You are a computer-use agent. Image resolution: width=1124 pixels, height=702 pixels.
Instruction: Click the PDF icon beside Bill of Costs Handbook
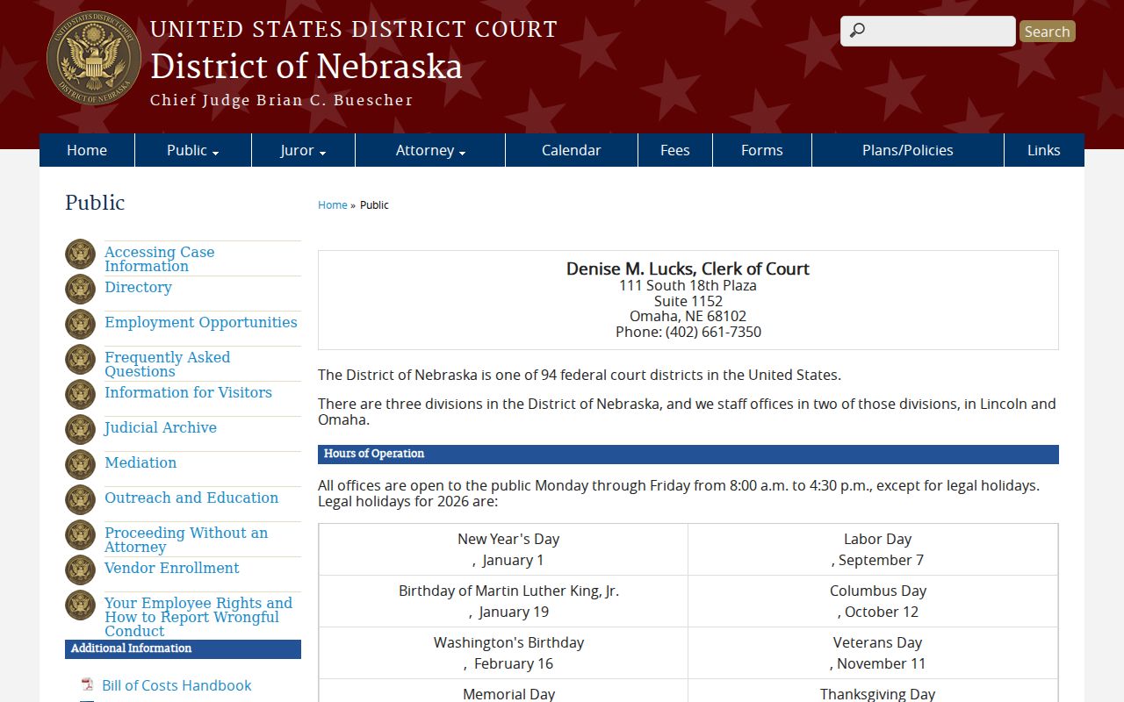tap(87, 685)
